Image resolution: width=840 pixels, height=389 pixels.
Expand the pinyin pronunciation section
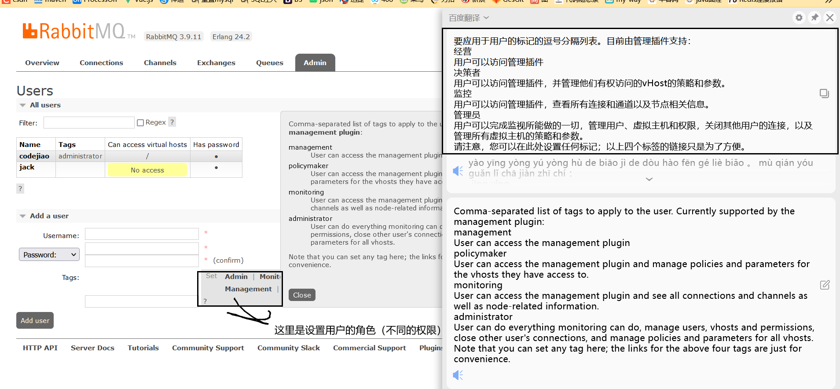649,179
